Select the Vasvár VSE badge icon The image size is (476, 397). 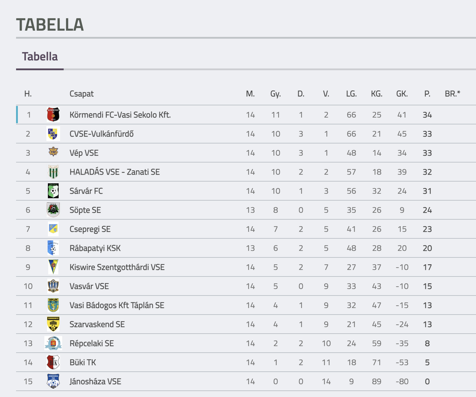53,286
